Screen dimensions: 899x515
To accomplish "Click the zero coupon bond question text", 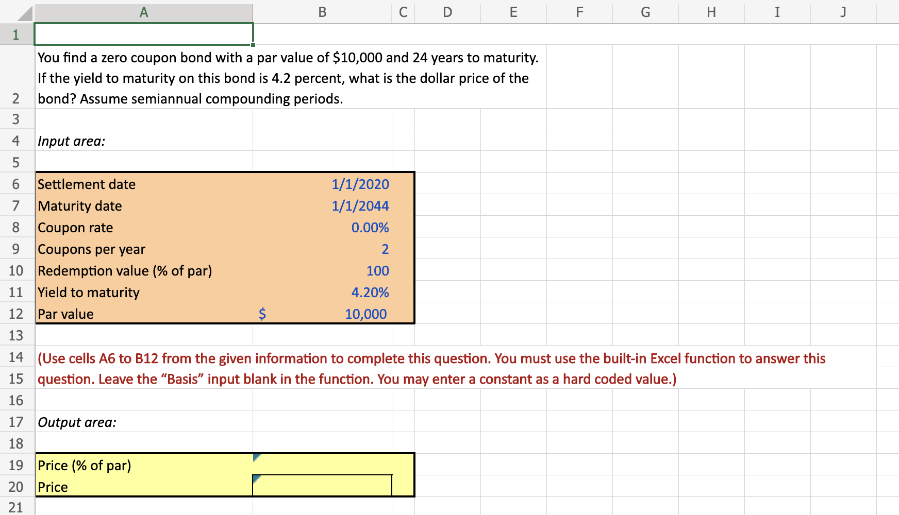I will (x=288, y=78).
